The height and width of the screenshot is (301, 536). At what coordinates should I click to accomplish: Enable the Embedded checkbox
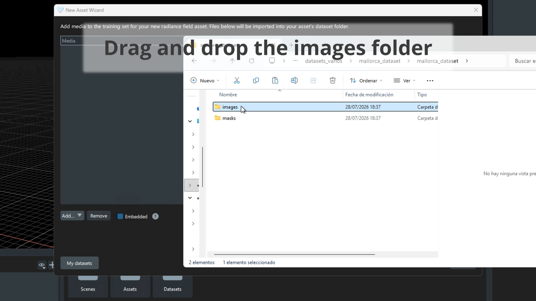[120, 217]
